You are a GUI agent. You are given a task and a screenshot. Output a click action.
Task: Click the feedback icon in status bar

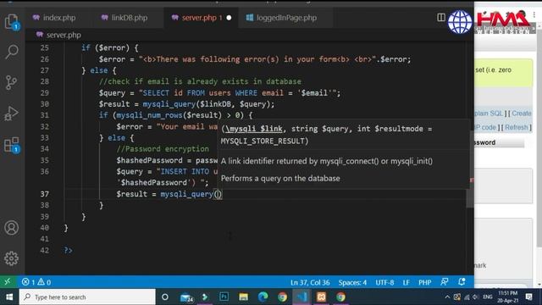coord(445,282)
